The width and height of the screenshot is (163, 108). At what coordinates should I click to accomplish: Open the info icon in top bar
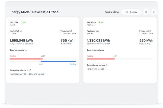click(x=154, y=12)
